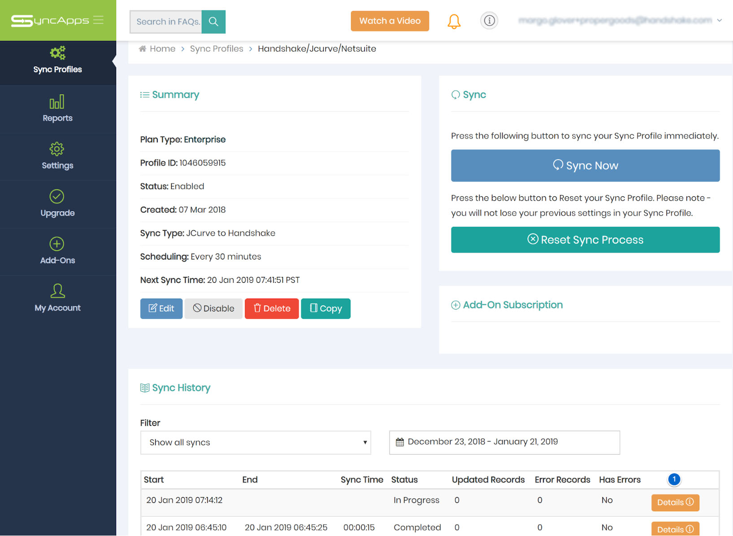The image size is (733, 536).
Task: Click the Sync Time column header
Action: [362, 480]
